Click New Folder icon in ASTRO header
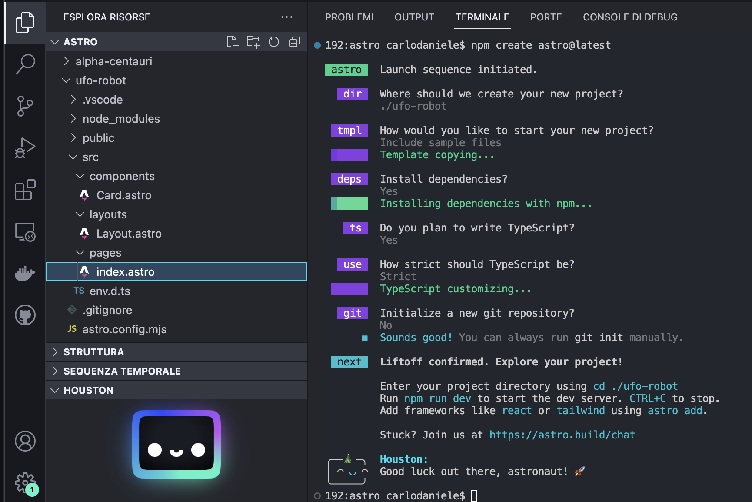752x502 pixels. click(x=253, y=42)
